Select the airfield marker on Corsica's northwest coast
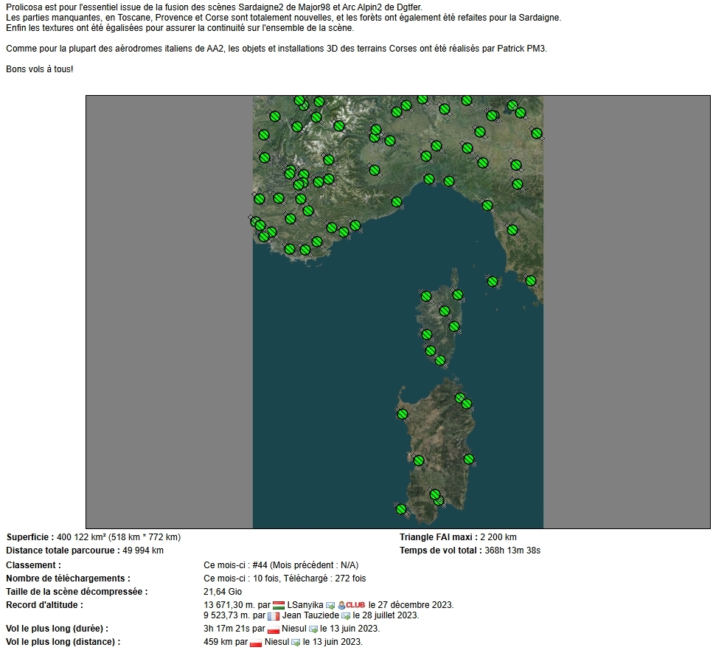Screen dimensions: 727x650 [x=426, y=296]
